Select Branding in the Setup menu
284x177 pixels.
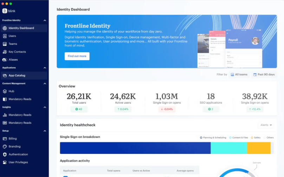(14, 147)
